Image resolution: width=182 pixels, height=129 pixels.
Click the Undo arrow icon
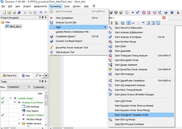point(41,12)
